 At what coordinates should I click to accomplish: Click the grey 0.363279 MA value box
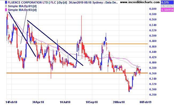167,6
